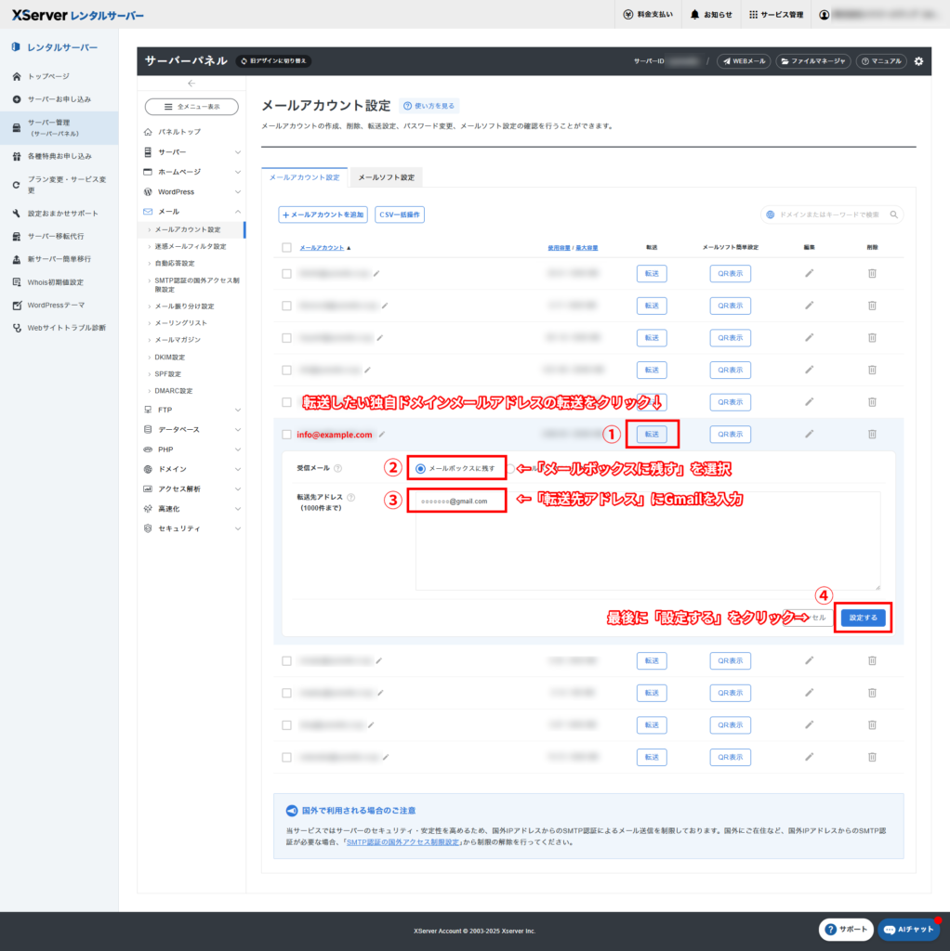
Task: Click the notification bell お知らせ icon
Action: 695,15
